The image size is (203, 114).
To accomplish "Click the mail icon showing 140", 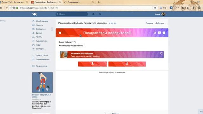I will click(161, 8).
